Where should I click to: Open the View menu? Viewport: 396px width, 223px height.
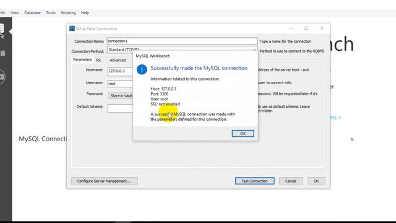click(15, 12)
